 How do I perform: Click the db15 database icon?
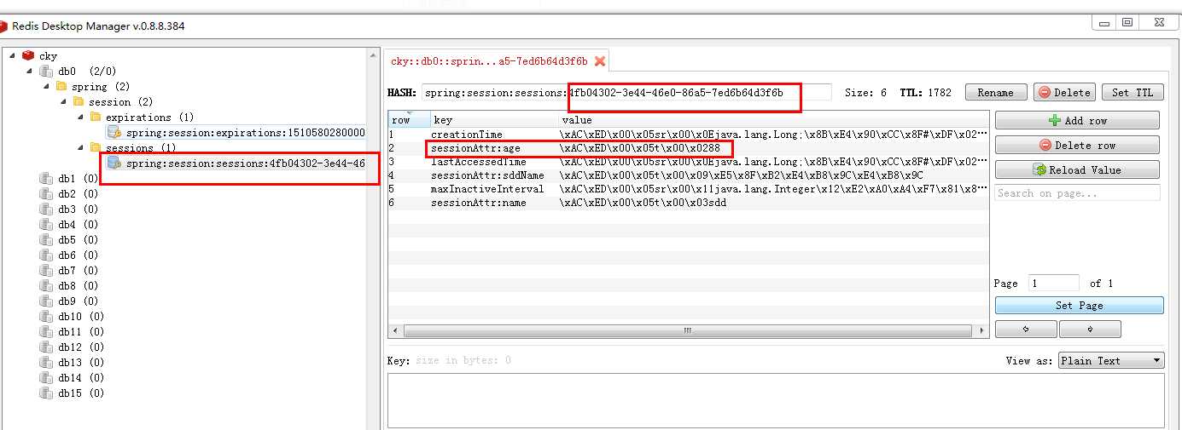pyautogui.click(x=46, y=393)
